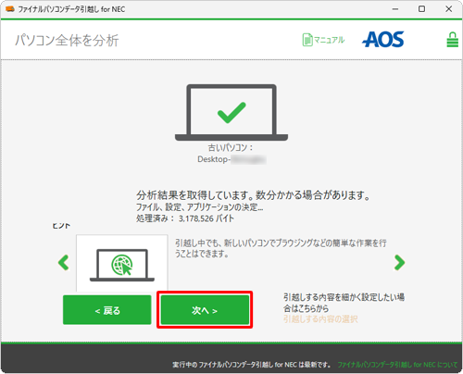Click the ファイル、設定、アプリケーションの決定 text
This screenshot has height=374, width=463.
click(x=200, y=207)
